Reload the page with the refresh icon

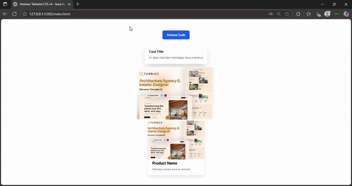pos(14,14)
